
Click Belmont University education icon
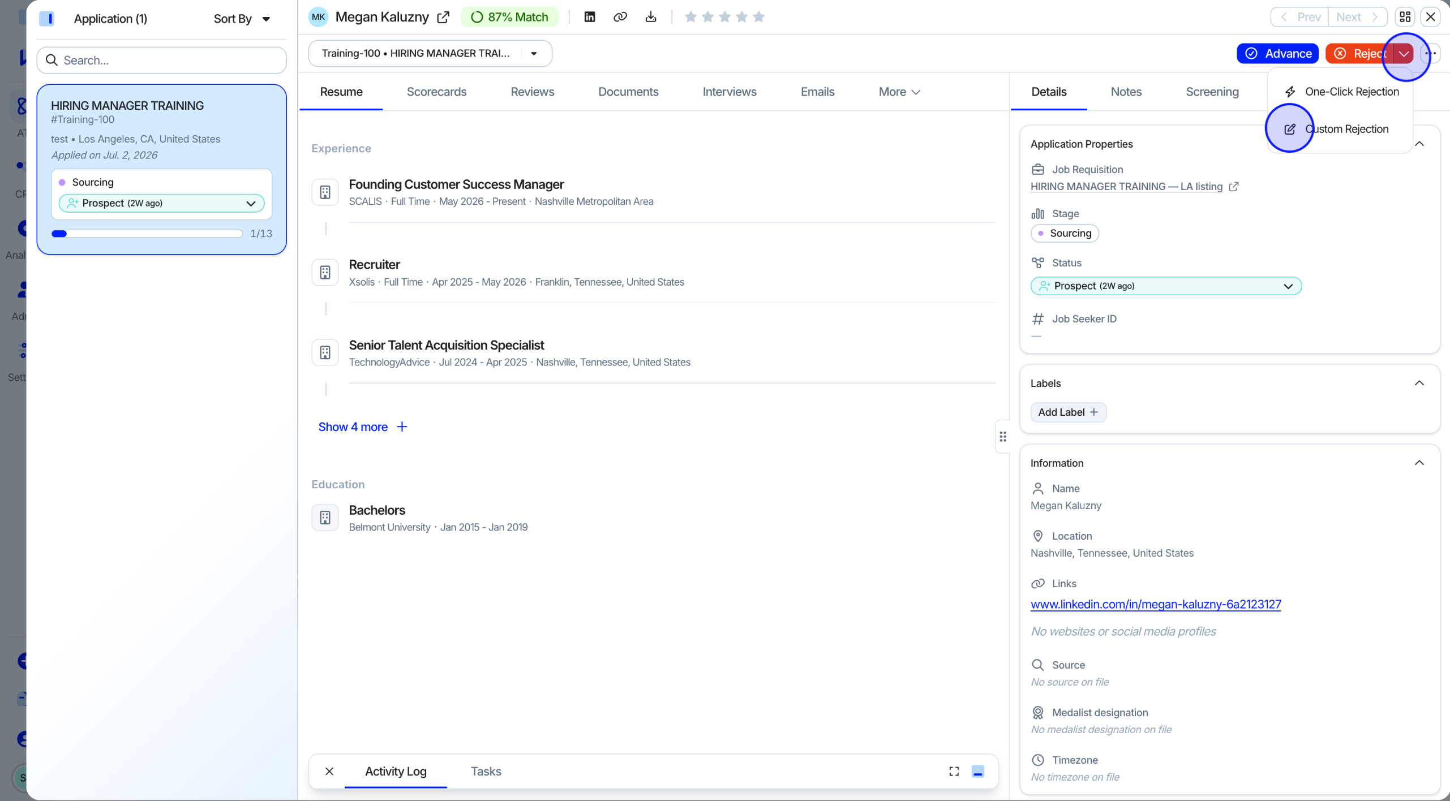(x=325, y=518)
